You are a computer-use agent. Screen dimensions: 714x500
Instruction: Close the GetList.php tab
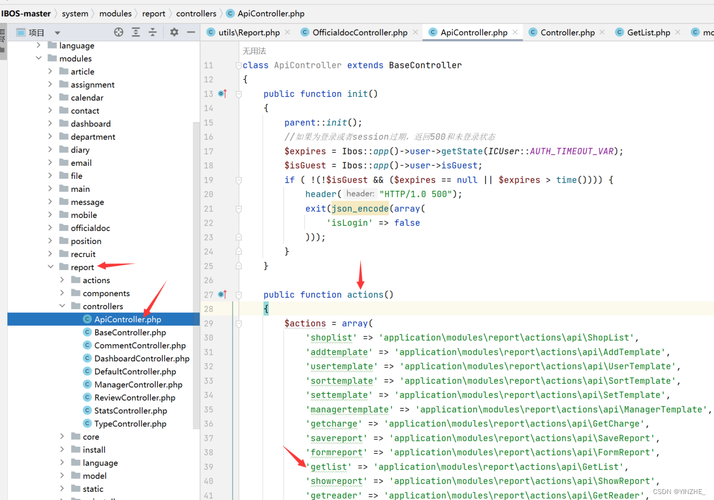[678, 33]
